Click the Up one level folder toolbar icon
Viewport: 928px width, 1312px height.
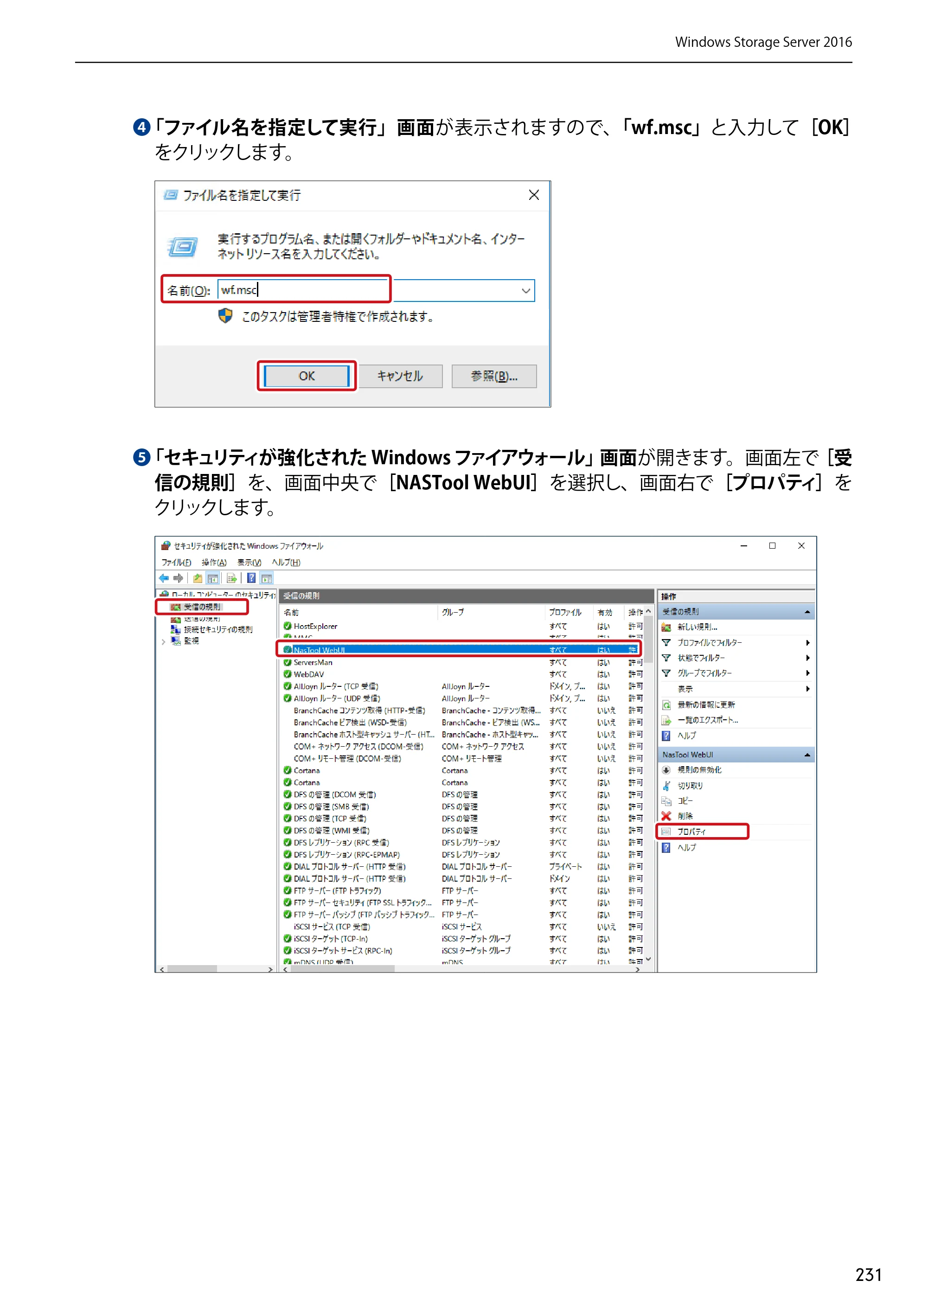point(198,578)
